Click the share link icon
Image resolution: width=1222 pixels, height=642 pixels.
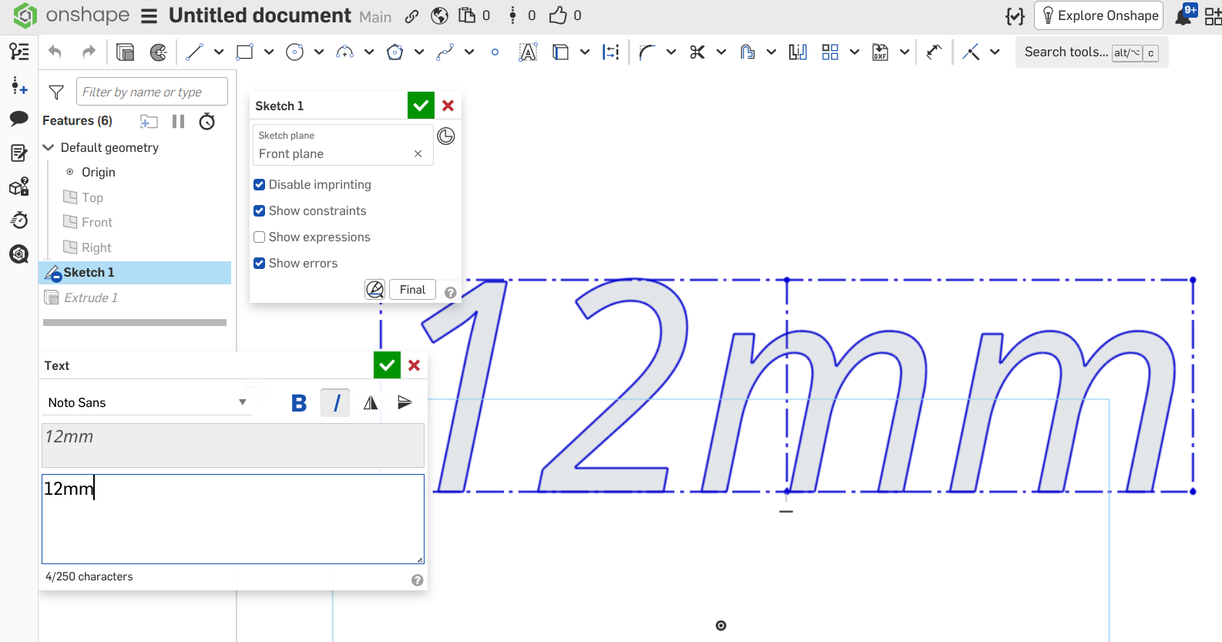pos(412,16)
